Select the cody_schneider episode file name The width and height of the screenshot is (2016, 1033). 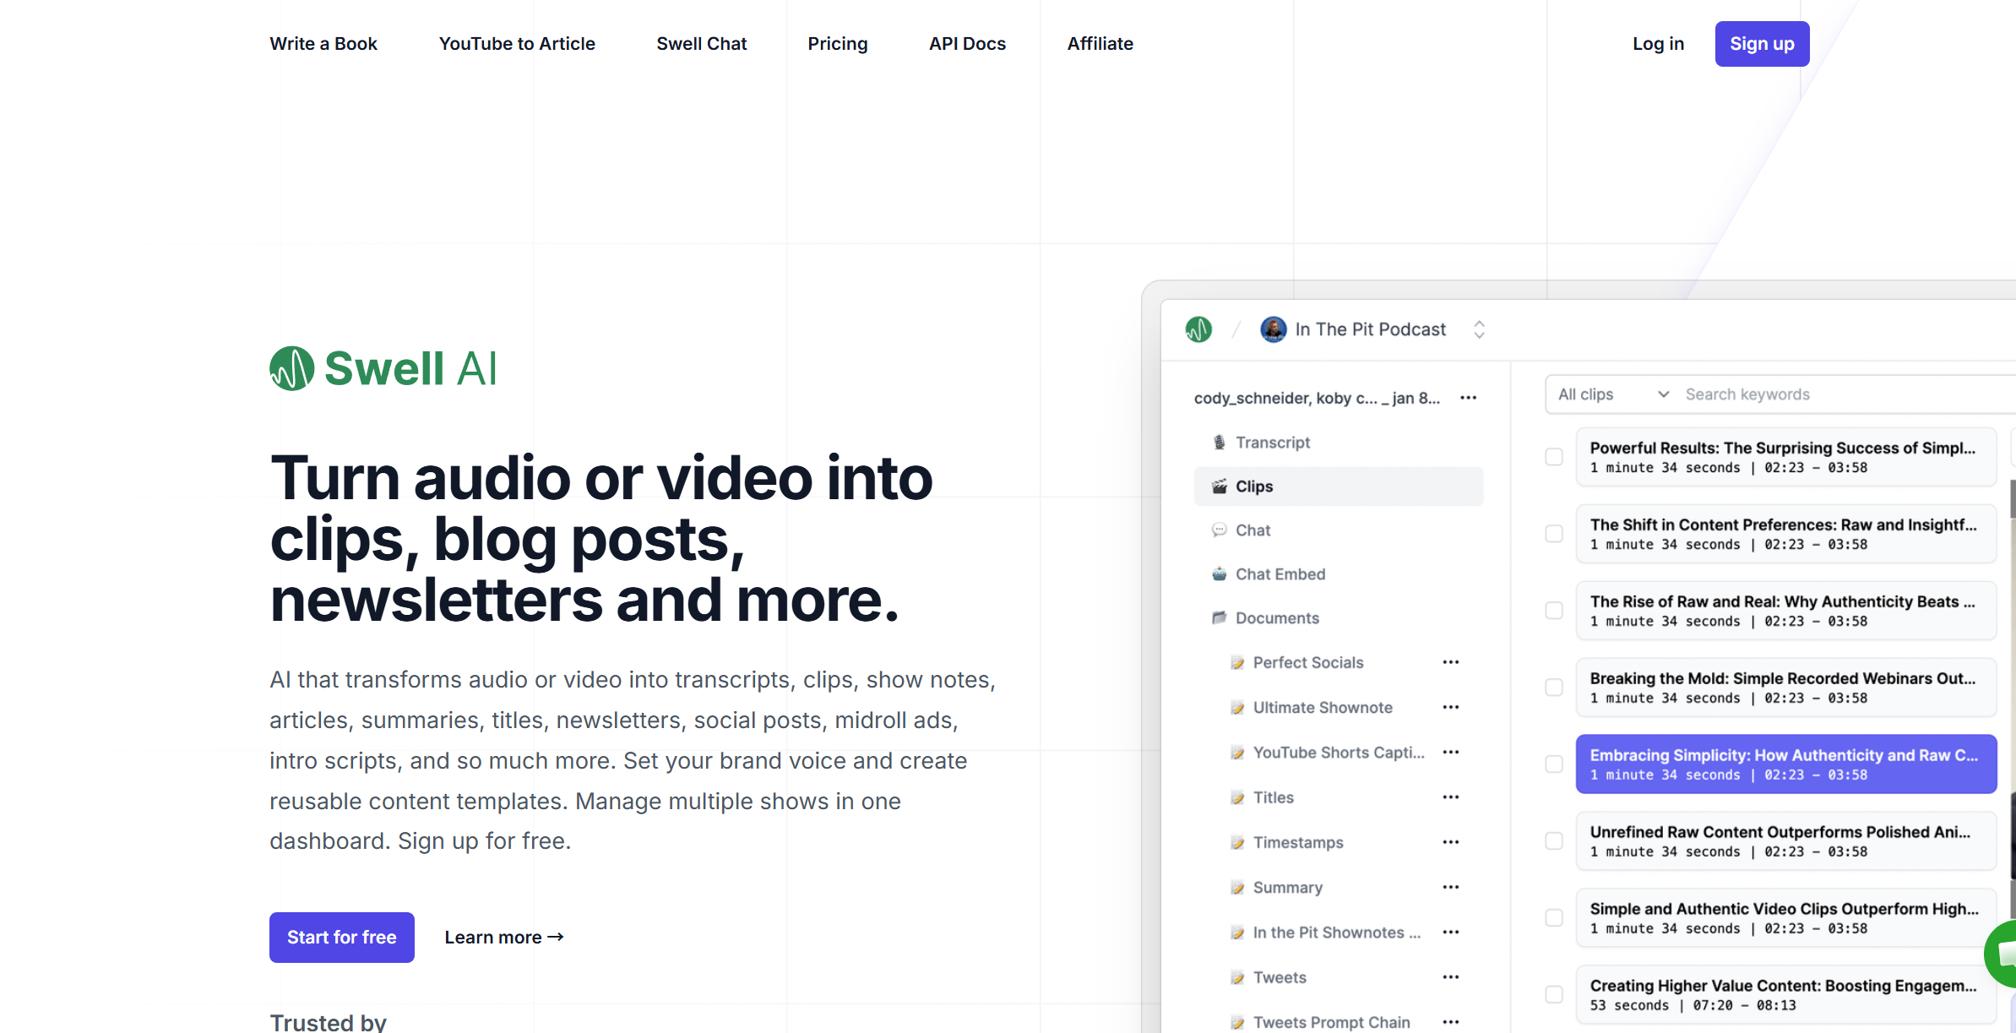tap(1318, 398)
